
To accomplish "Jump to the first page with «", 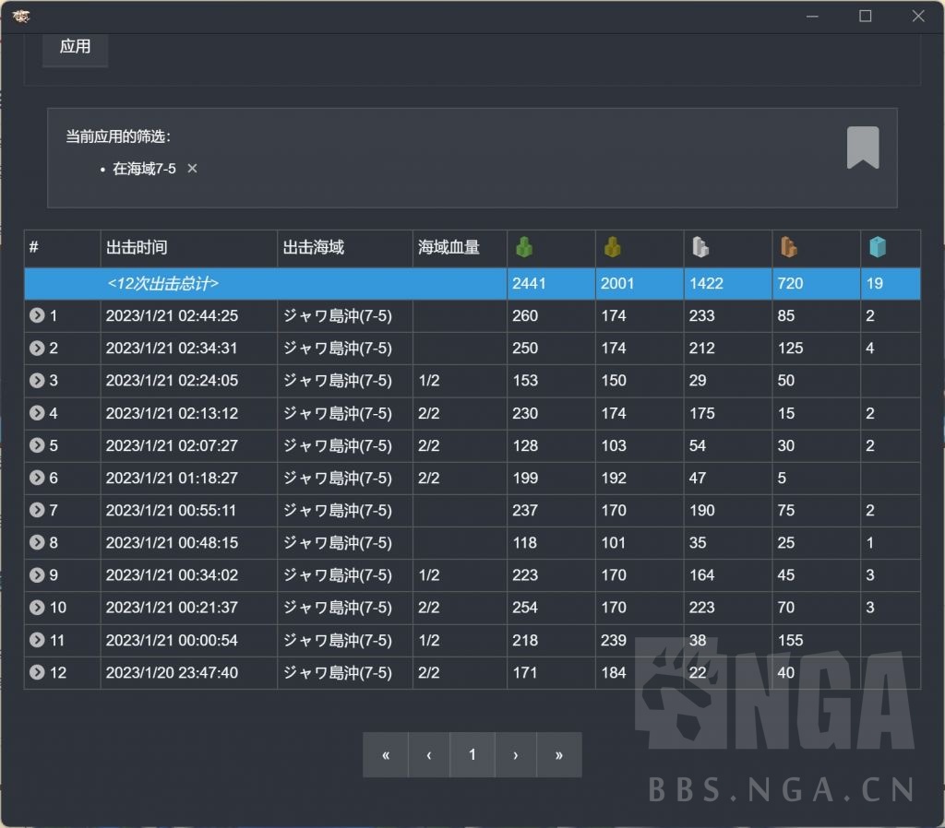I will (x=385, y=754).
